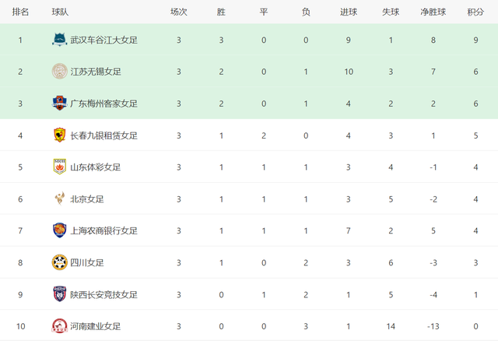
Task: Click the 场次 column header
Action: (179, 12)
